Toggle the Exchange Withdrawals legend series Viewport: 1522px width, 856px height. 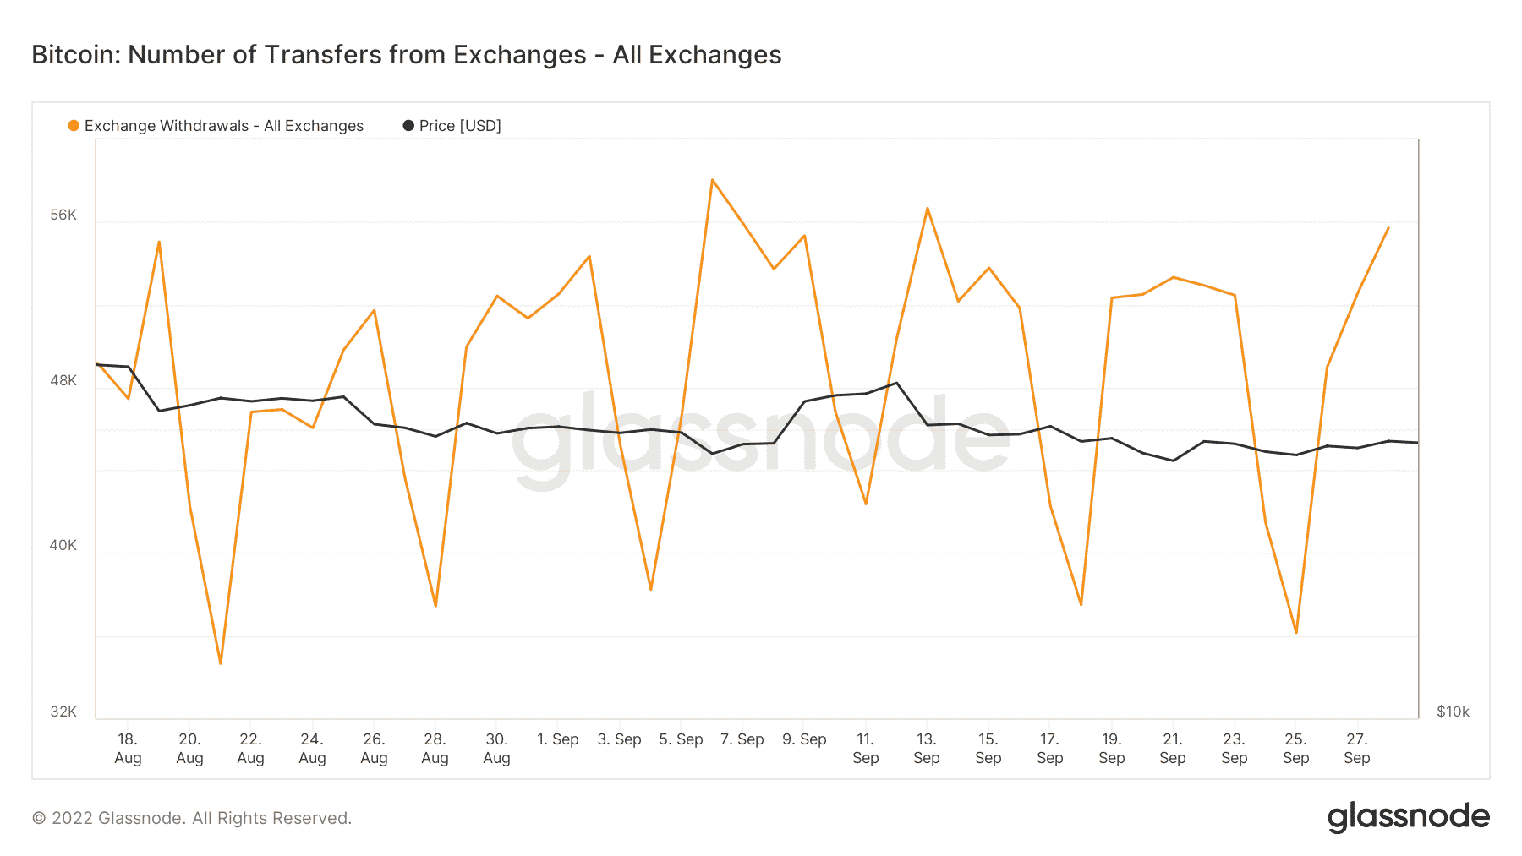click(x=223, y=126)
